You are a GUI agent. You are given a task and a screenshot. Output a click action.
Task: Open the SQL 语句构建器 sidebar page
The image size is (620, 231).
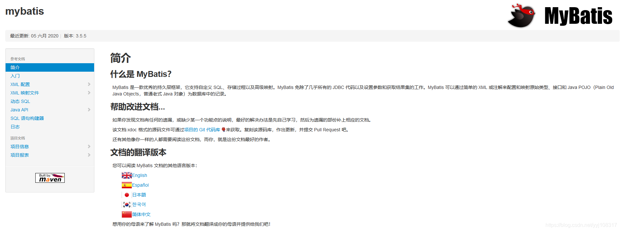[27, 118]
